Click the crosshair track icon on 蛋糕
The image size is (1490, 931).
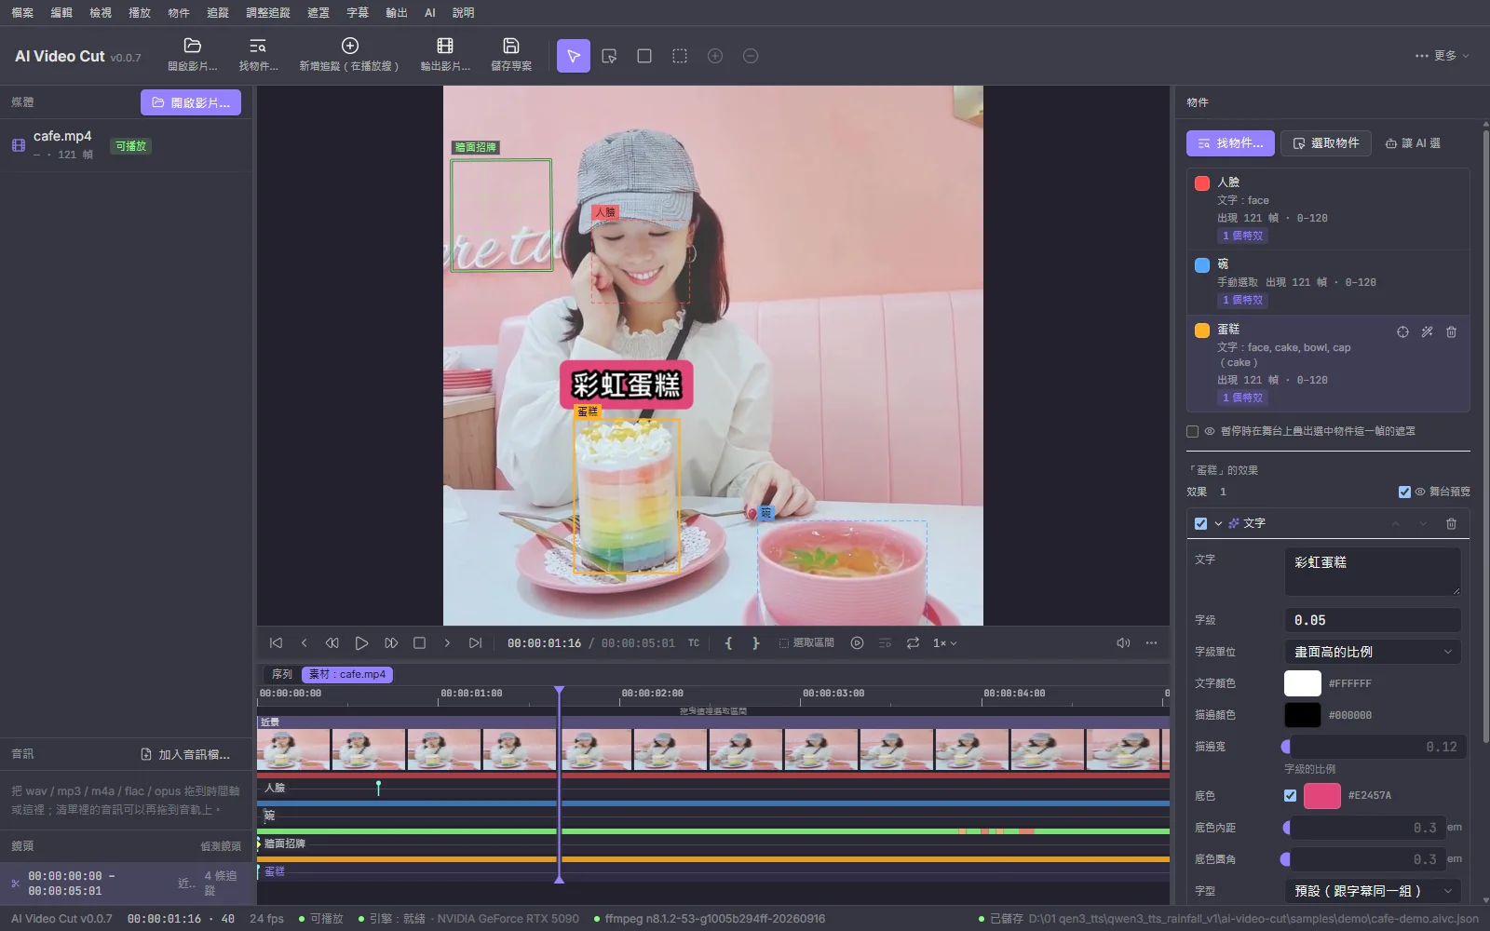pos(1402,331)
